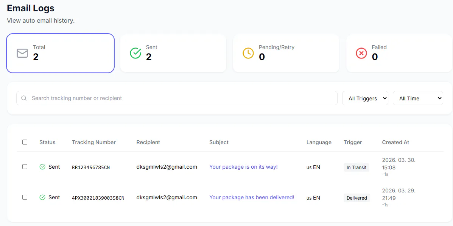
Task: Click the EN language cell in In Transit row
Action: point(313,167)
